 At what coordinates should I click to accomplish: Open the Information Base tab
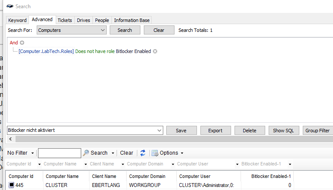point(132,20)
